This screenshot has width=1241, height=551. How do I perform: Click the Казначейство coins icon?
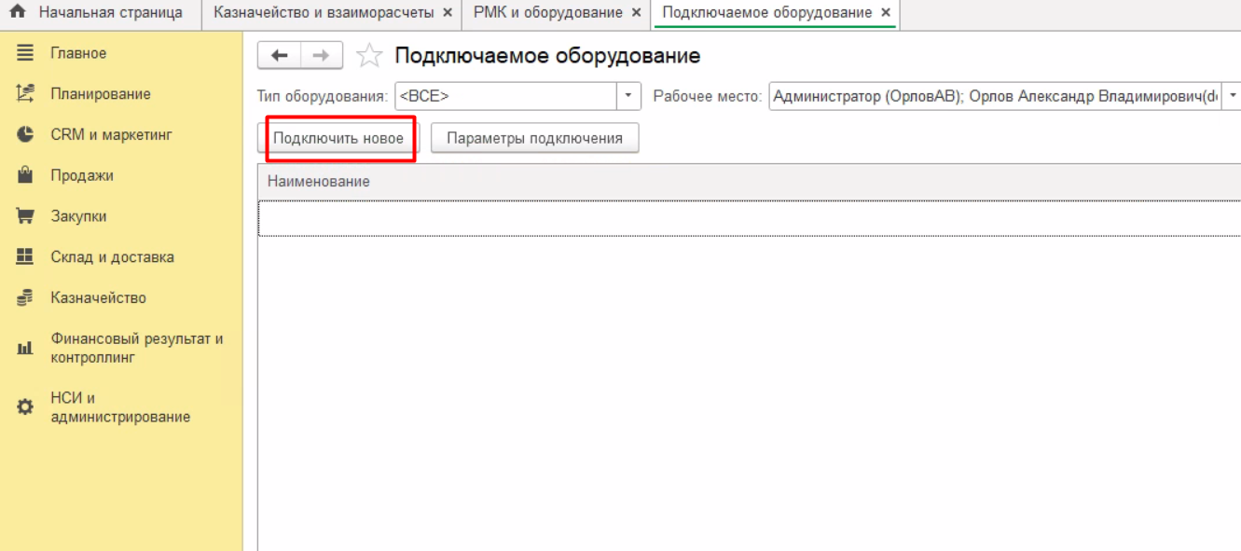(25, 298)
